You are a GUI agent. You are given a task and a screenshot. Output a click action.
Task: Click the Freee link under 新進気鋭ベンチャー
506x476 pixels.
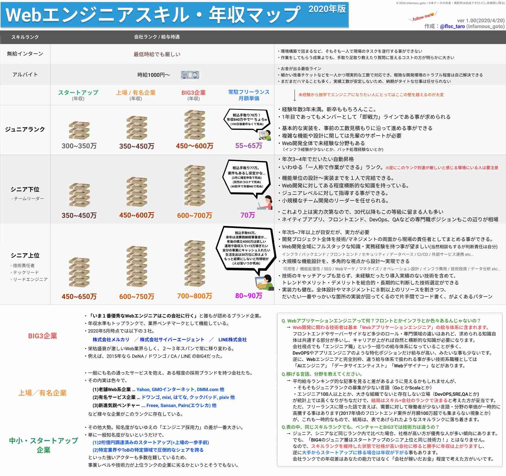coord(152,405)
